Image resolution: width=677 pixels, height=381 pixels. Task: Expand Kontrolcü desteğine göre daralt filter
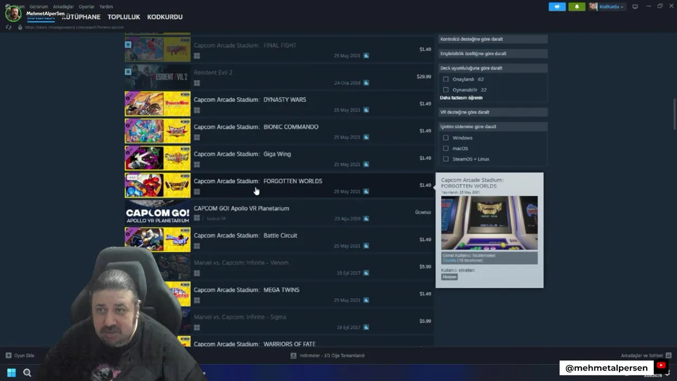pos(493,39)
